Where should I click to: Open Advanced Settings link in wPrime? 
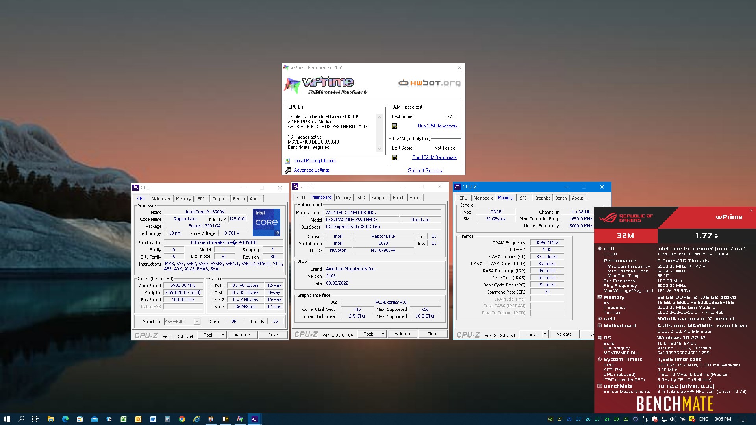coord(312,170)
